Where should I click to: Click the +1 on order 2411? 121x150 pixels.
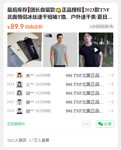coord(111,111)
